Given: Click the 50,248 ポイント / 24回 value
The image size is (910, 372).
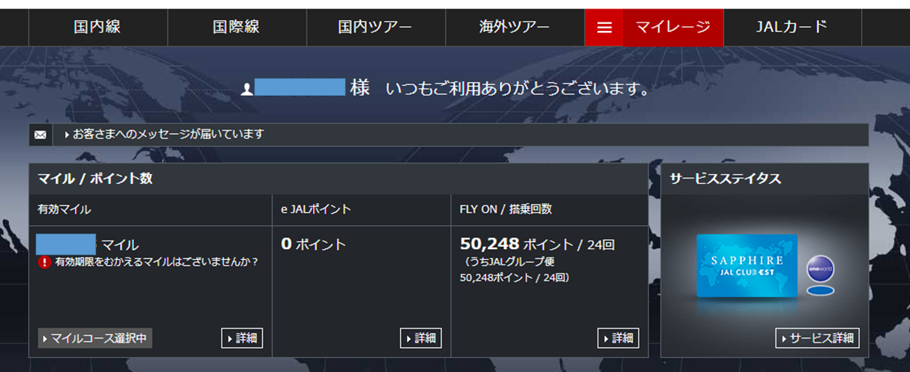Looking at the screenshot, I should (537, 244).
